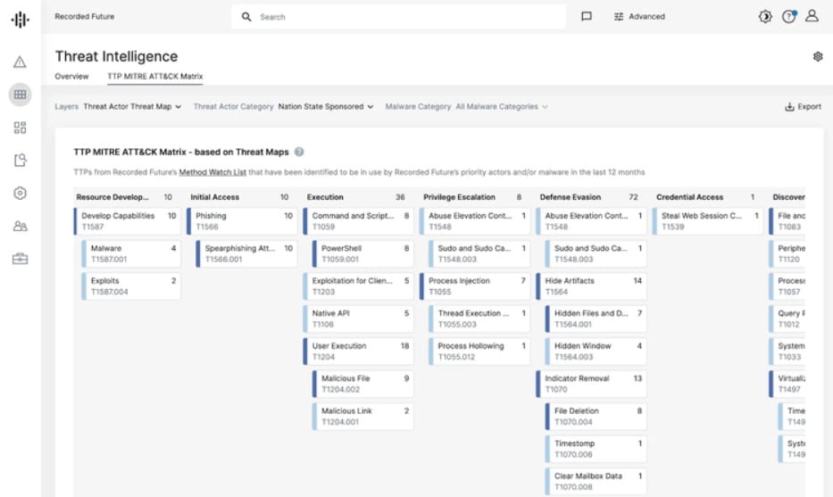The height and width of the screenshot is (497, 833).
Task: Click the Export button
Action: click(x=804, y=107)
